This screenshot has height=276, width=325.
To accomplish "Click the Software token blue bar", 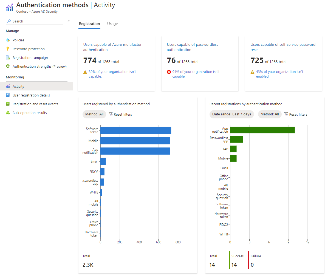I will [x=136, y=130].
